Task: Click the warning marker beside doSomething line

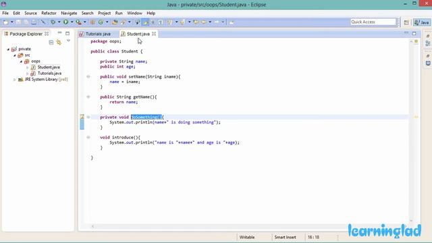Action: 82,117
